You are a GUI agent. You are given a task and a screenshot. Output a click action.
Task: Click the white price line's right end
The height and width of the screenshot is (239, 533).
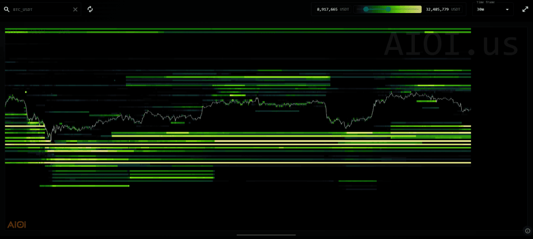tap(469, 110)
